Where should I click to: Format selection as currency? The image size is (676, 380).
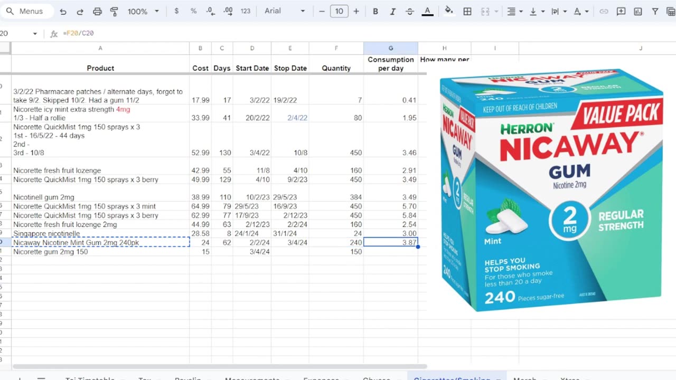point(176,11)
